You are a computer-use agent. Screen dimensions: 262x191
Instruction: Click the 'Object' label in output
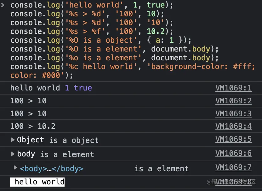[31, 140]
